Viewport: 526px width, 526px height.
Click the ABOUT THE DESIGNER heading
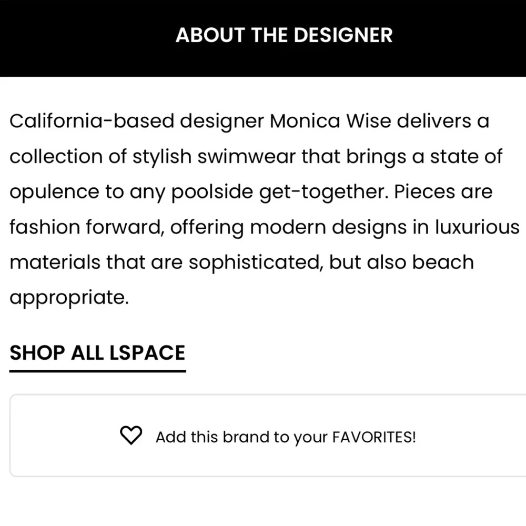(x=284, y=35)
